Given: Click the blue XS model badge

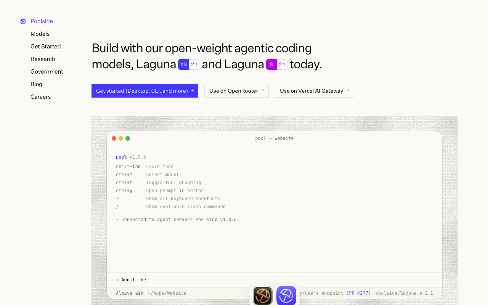Looking at the screenshot, I should point(183,64).
